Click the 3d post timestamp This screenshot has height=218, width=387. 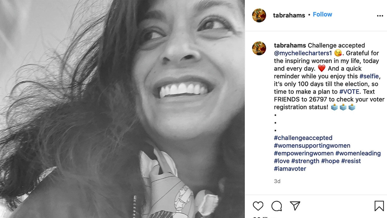[277, 181]
